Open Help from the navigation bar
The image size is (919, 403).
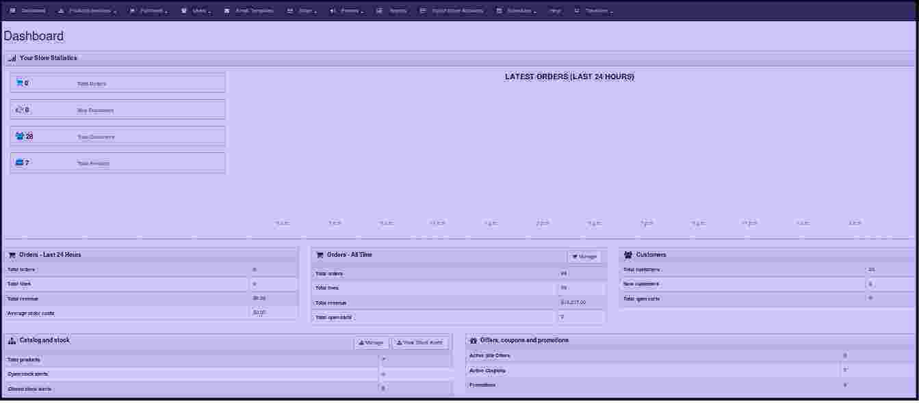555,11
